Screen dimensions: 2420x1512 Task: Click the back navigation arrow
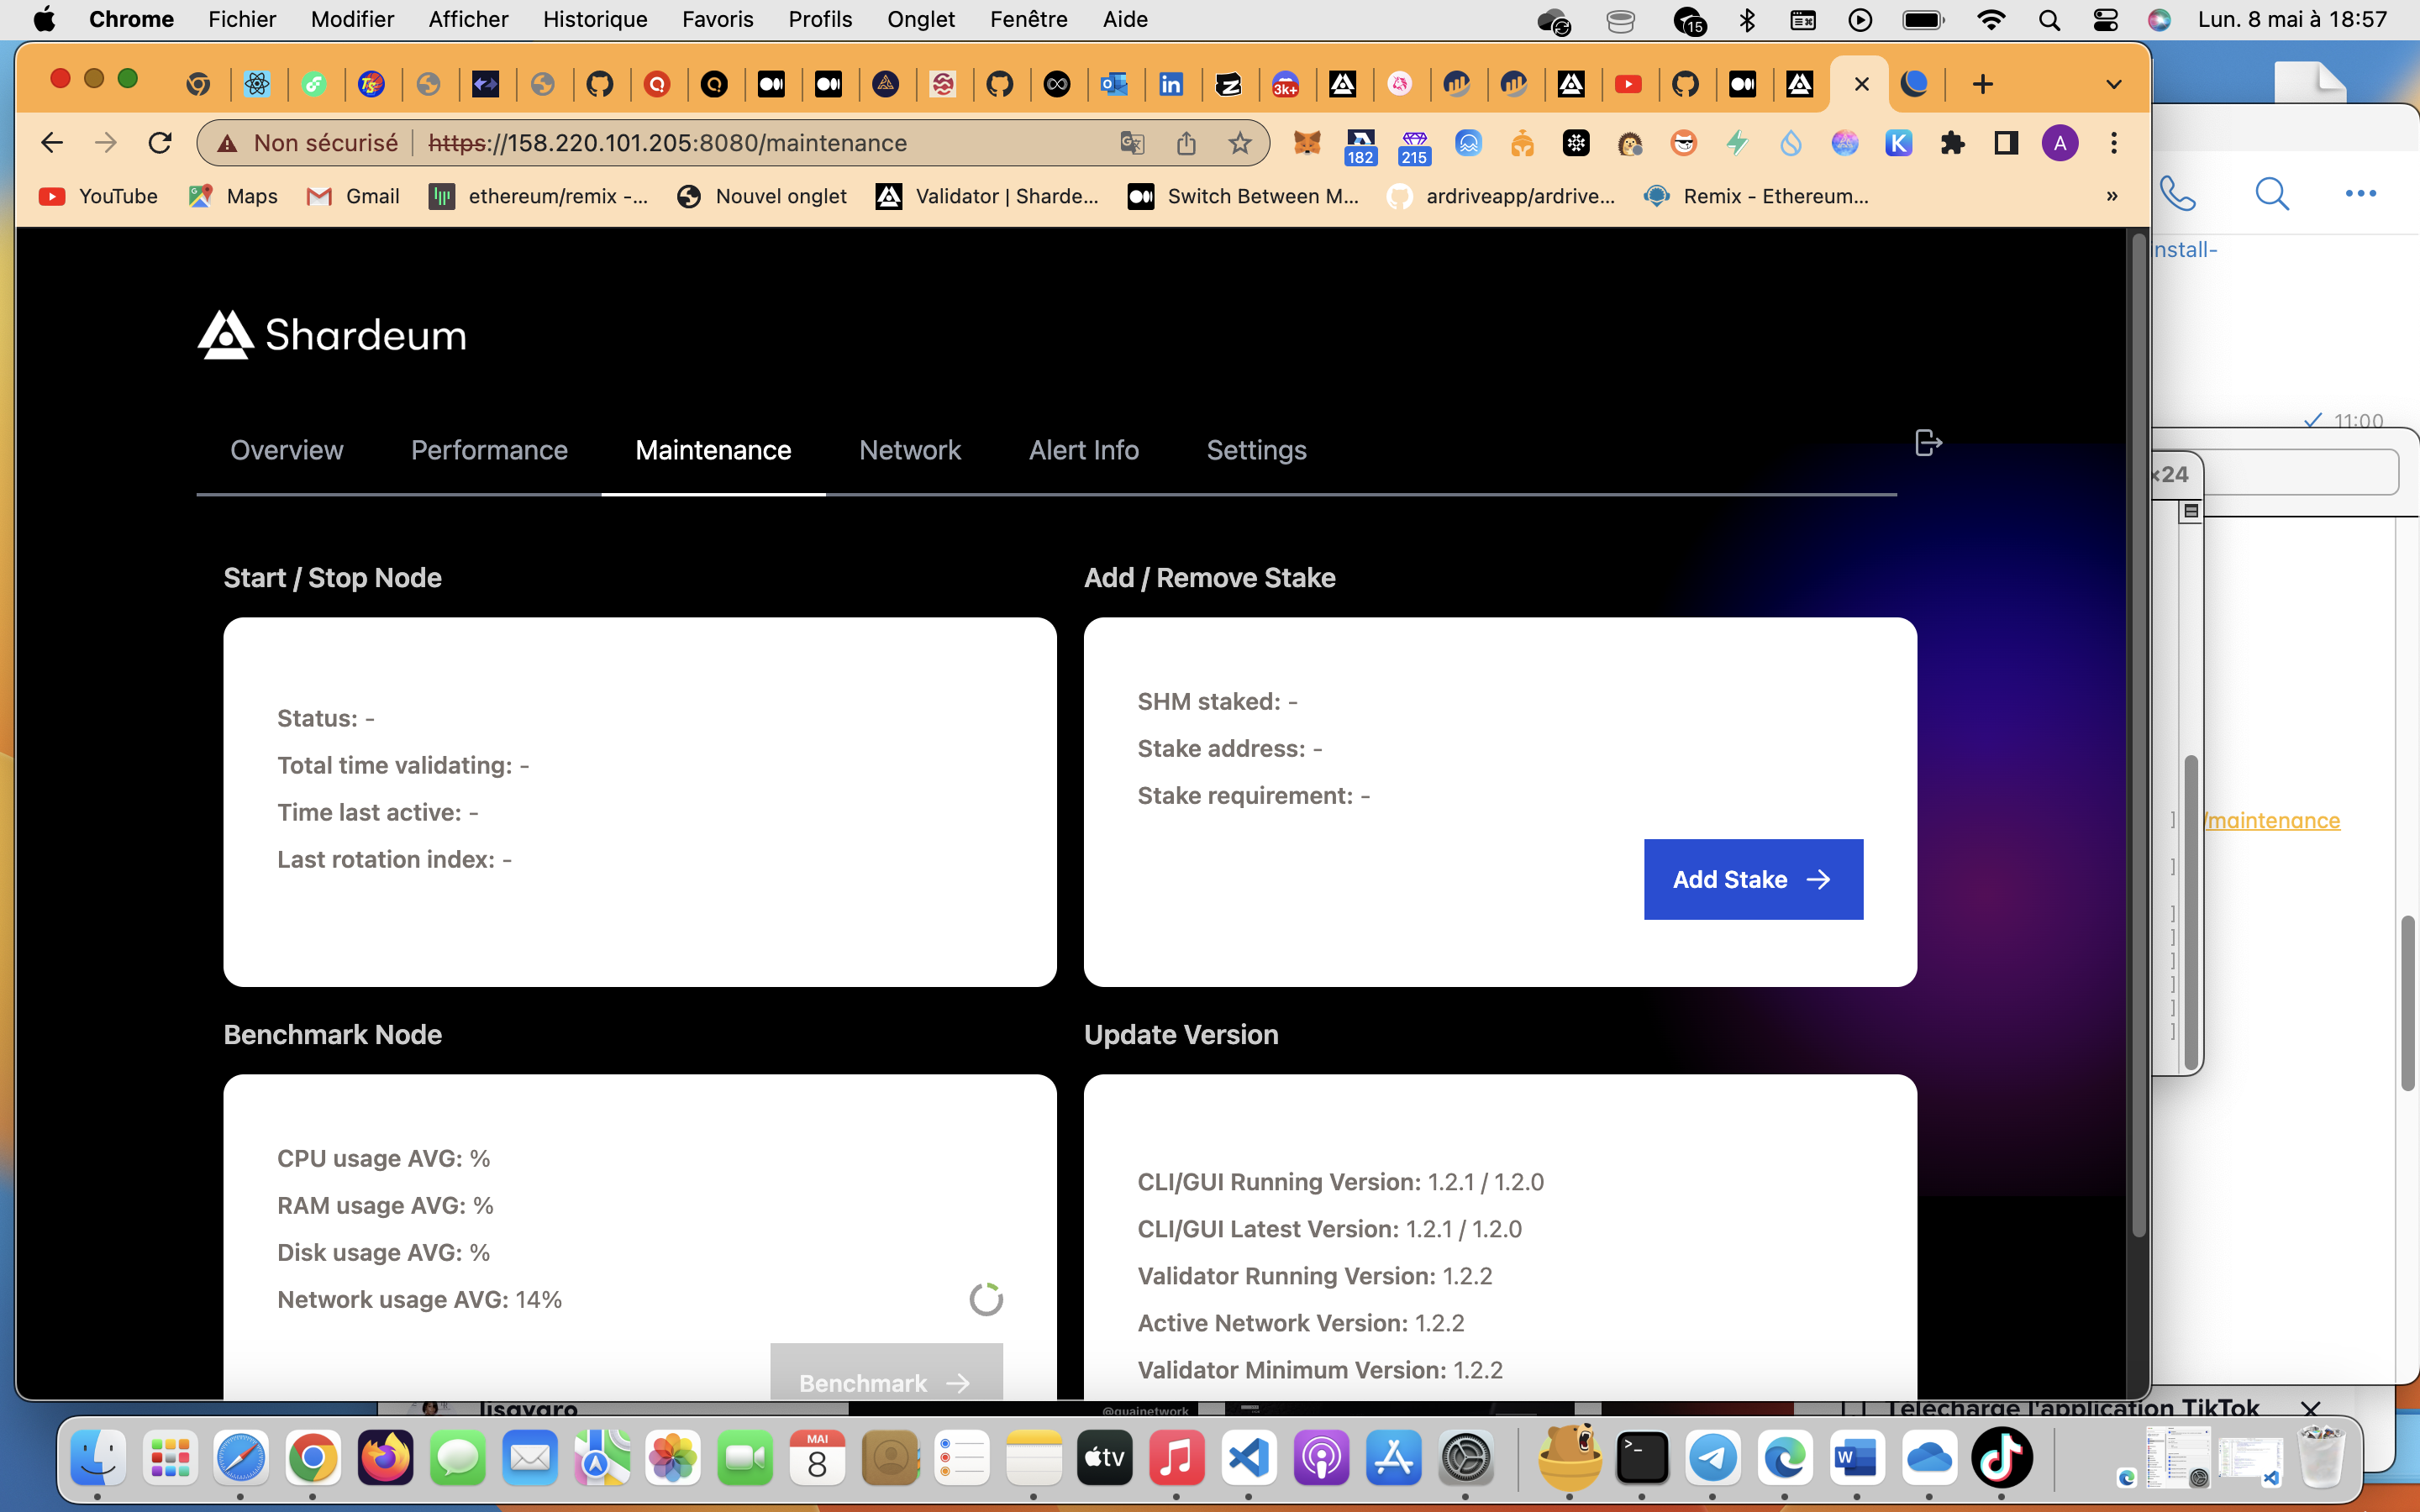pos(51,142)
